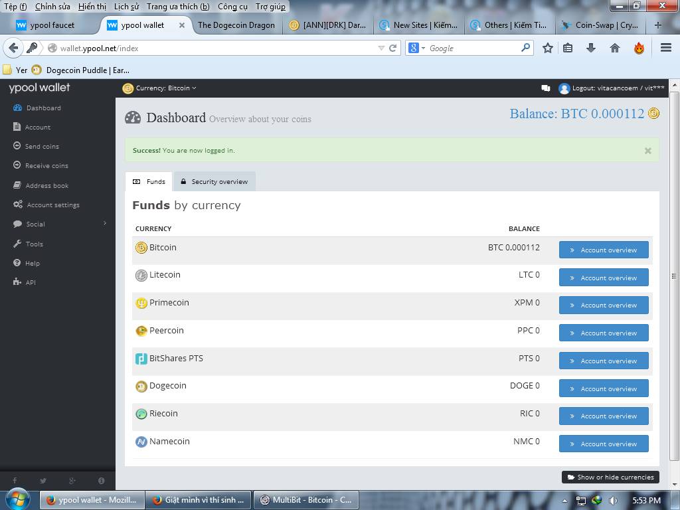The height and width of the screenshot is (510, 680).
Task: Open the search engine selector dropdown
Action: (x=417, y=48)
